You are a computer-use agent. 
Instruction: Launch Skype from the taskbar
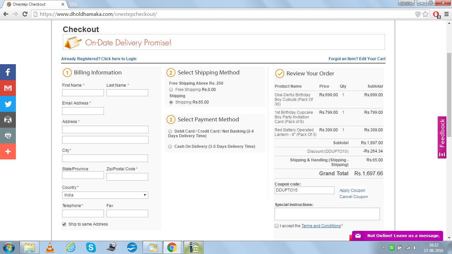(x=91, y=247)
